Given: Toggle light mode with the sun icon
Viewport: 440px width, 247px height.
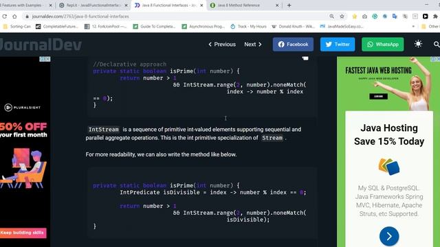Looking at the screenshot, I should (418, 44).
